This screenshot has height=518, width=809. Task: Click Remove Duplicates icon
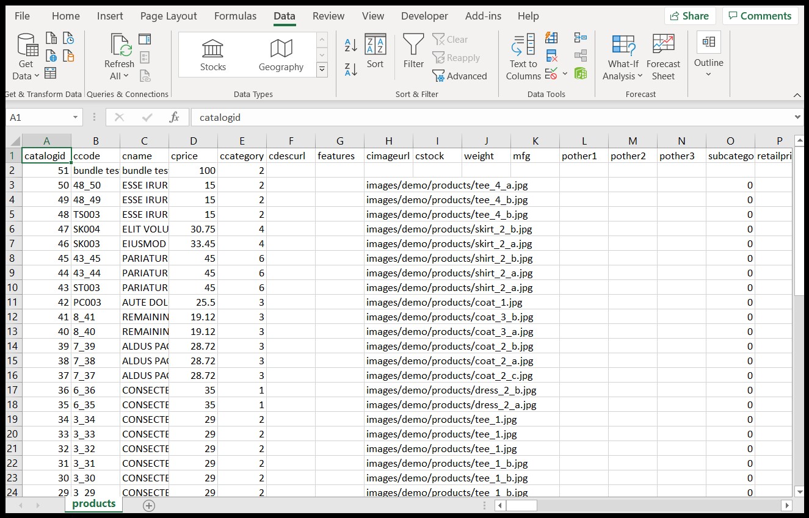551,57
